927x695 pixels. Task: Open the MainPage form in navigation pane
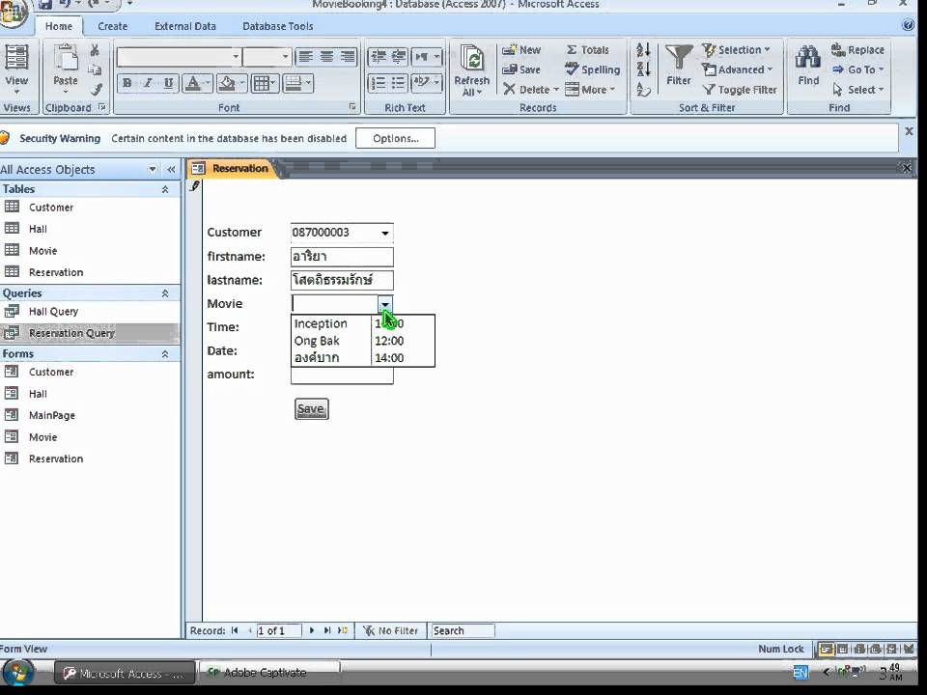tap(52, 415)
